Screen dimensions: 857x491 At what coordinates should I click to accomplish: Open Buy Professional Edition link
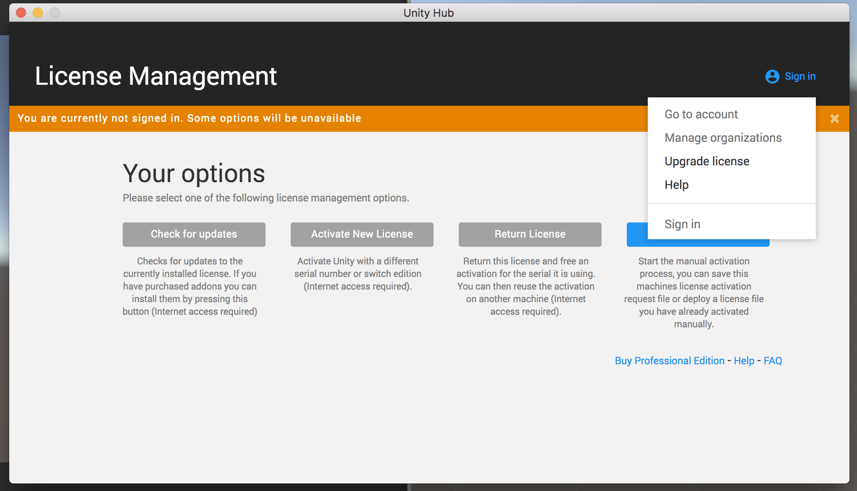point(669,361)
